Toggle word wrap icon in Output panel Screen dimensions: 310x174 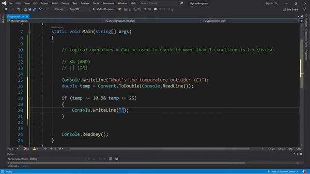(x=116, y=159)
